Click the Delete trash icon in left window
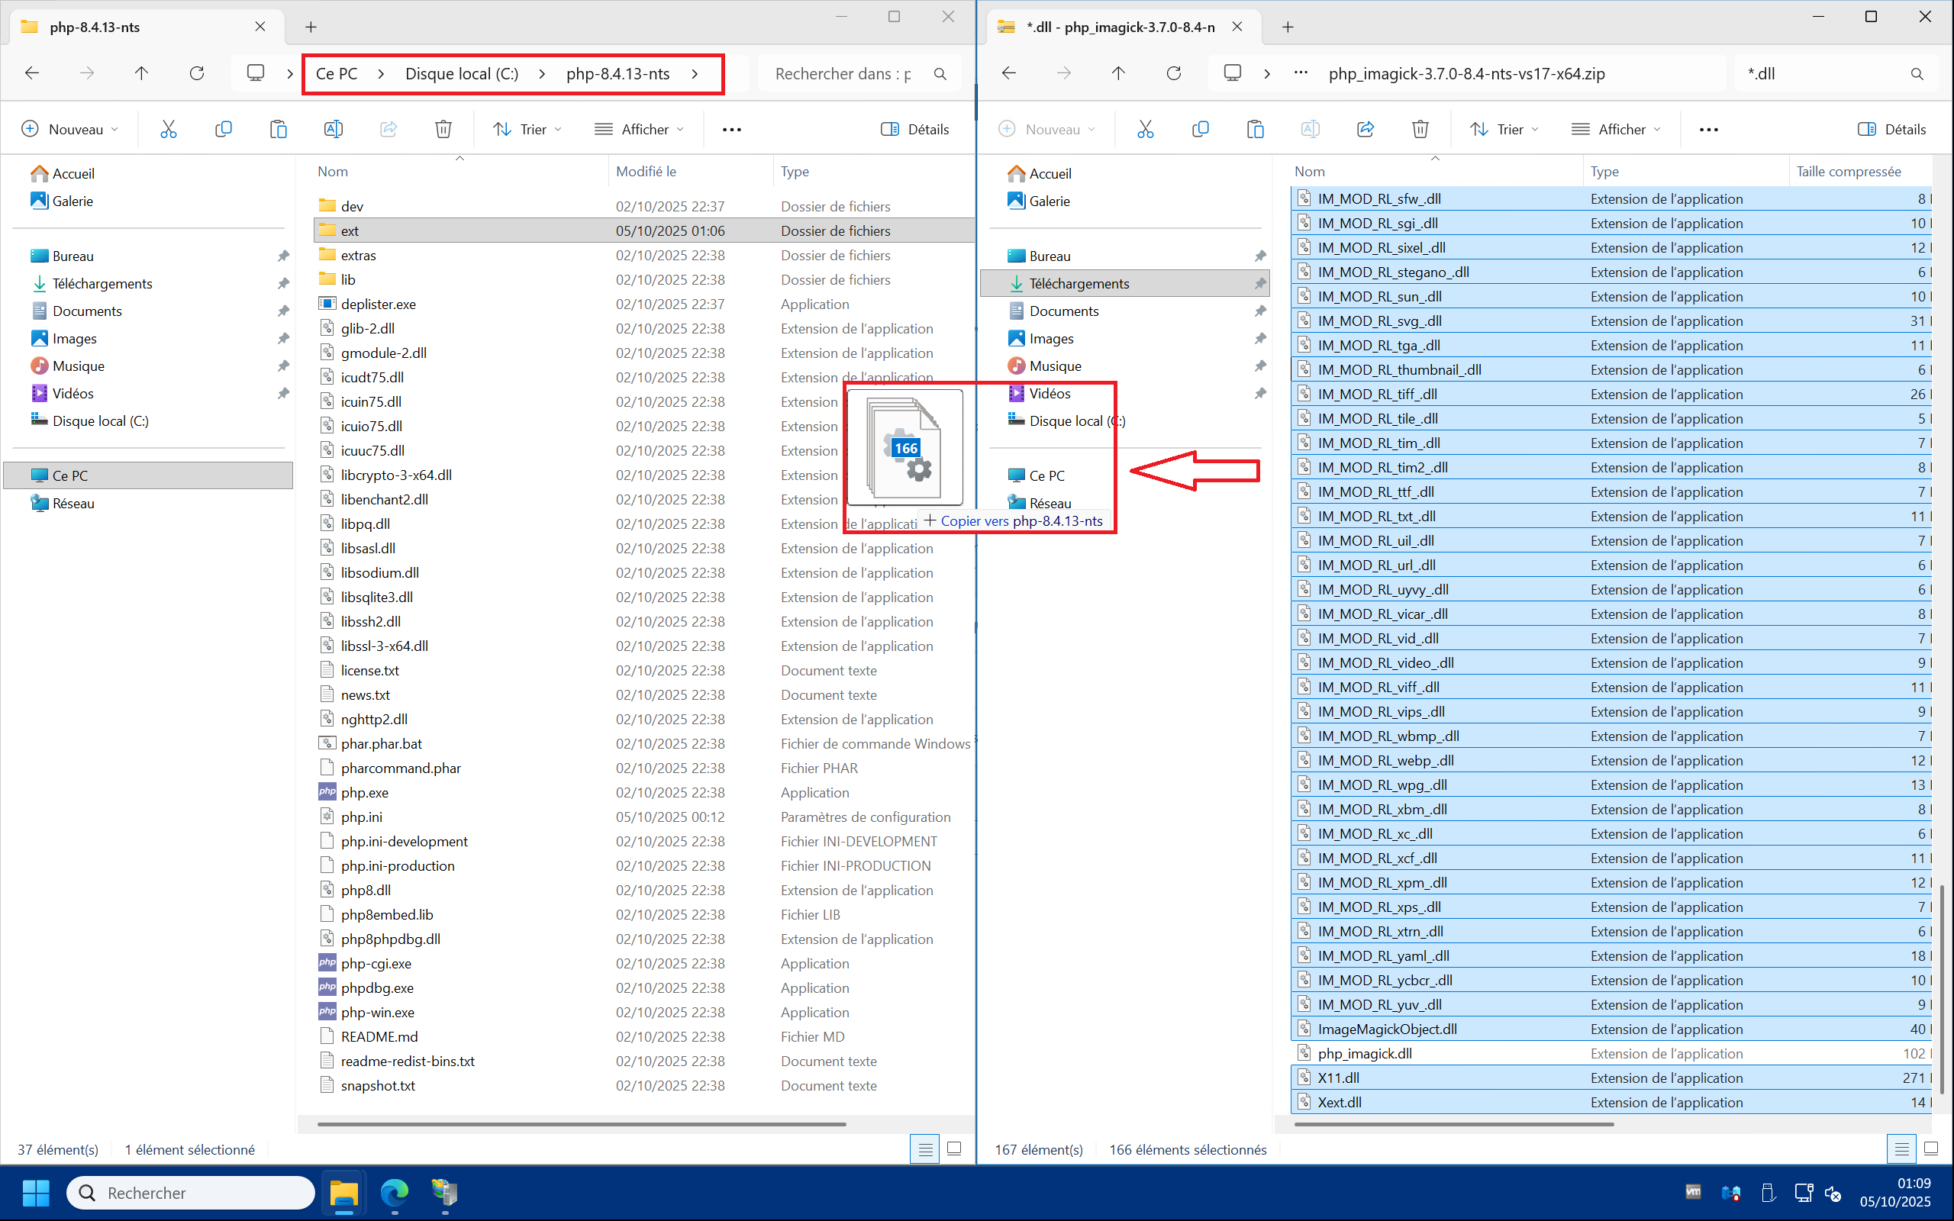1954x1221 pixels. pyautogui.click(x=443, y=129)
